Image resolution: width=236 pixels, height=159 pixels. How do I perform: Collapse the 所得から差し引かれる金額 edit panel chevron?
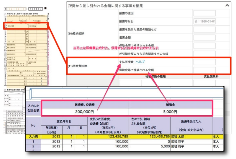(227, 5)
